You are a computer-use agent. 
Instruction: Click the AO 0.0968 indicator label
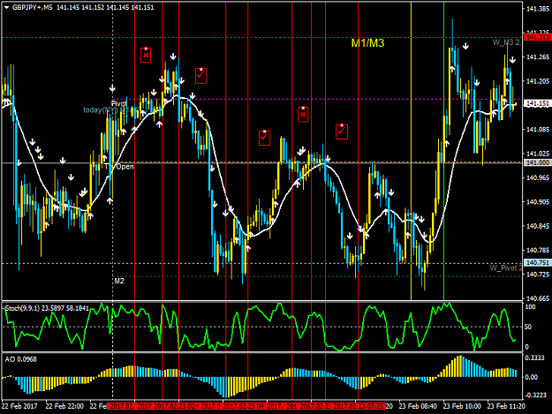point(21,359)
